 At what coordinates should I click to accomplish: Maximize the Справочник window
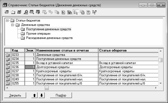coord(152,5)
